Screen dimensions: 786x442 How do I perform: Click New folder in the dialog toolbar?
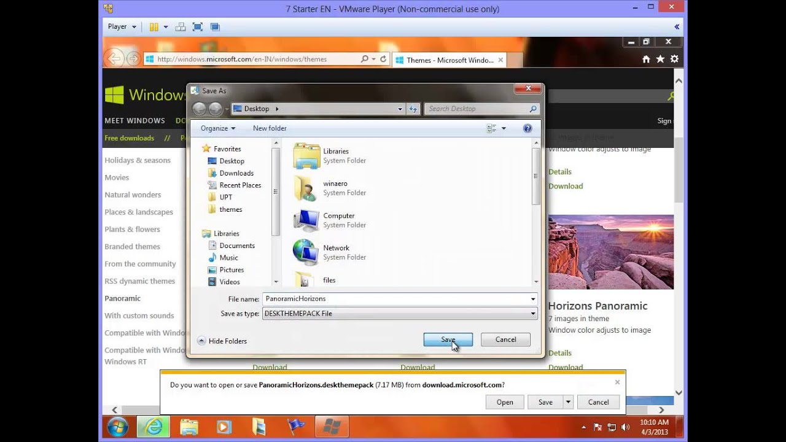tap(270, 128)
